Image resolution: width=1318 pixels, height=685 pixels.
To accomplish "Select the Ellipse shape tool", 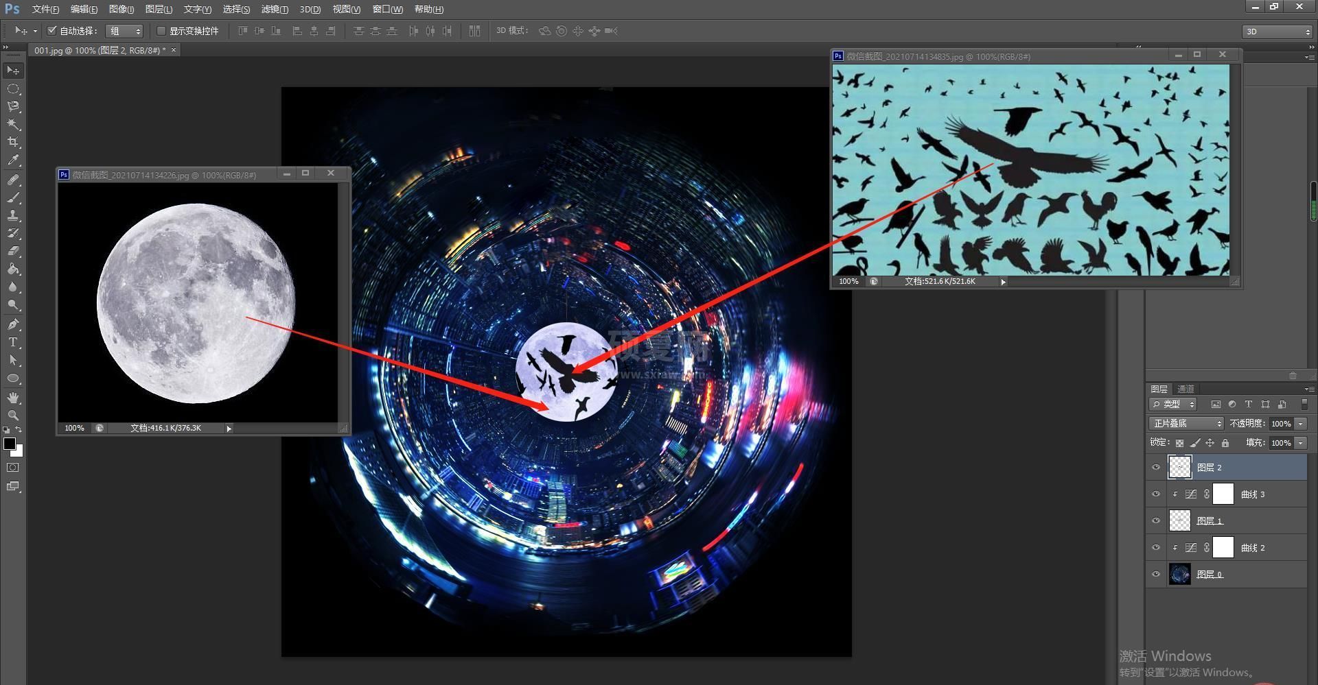I will tap(13, 378).
